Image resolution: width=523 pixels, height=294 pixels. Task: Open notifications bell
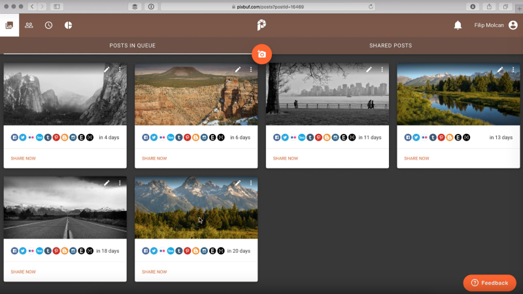point(458,25)
